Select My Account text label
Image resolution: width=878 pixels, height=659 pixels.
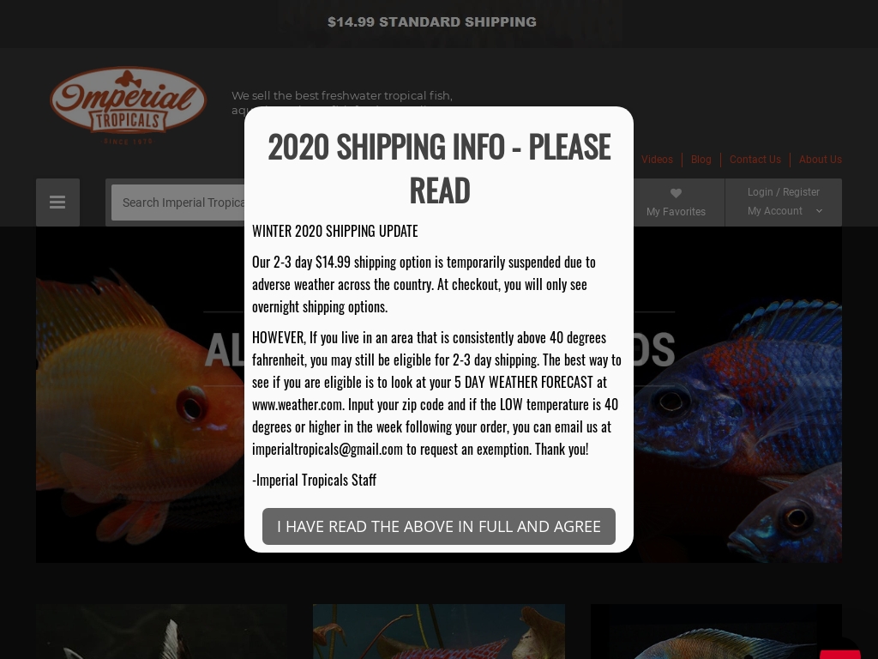click(x=775, y=211)
